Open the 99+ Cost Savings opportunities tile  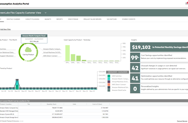pyautogui.click(x=159, y=57)
